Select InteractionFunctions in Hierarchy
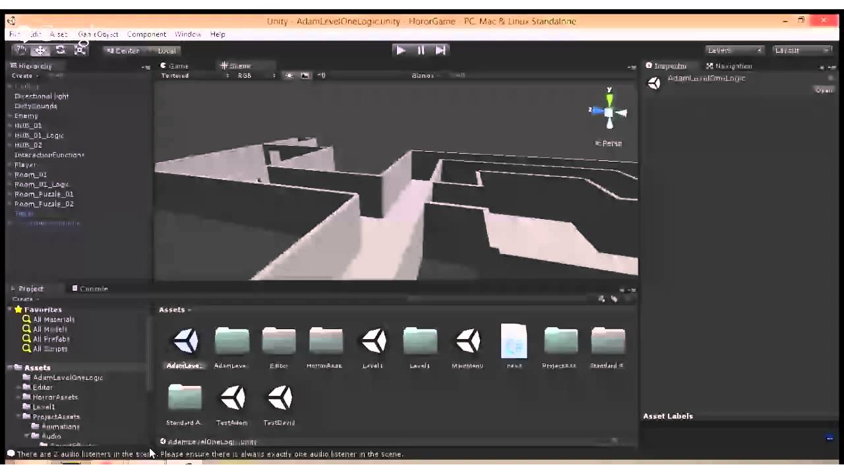The width and height of the screenshot is (844, 475). 49,155
